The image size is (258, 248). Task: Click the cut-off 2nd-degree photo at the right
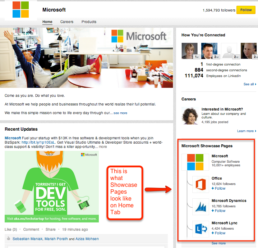click(x=249, y=51)
